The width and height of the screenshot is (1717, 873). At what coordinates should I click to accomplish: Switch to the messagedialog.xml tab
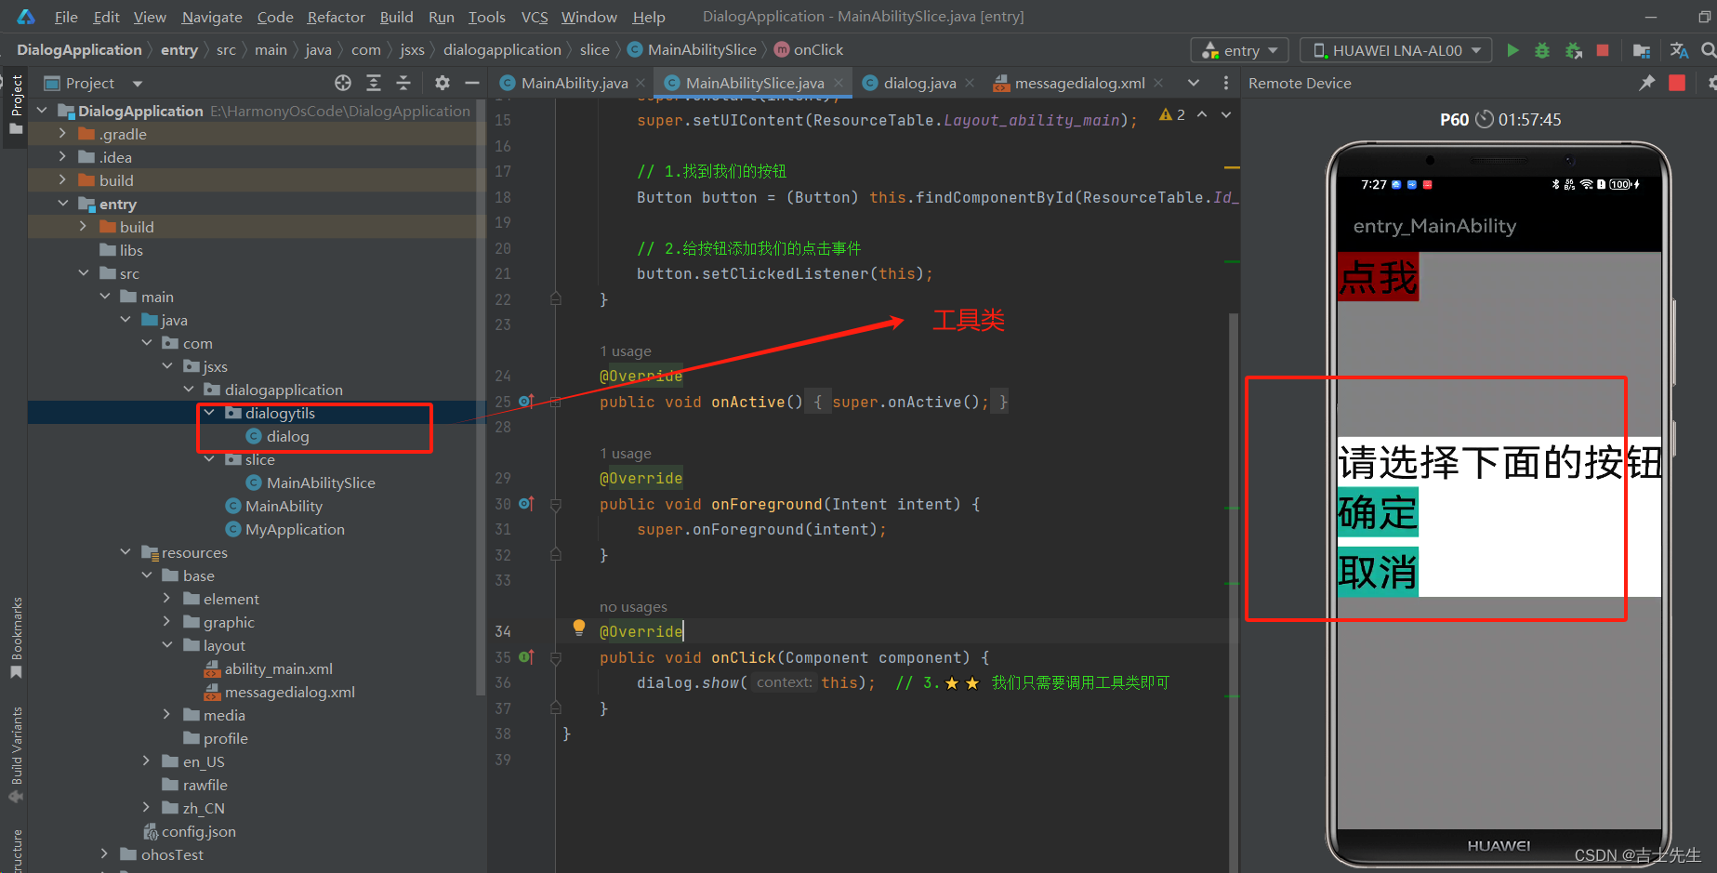(x=1078, y=83)
